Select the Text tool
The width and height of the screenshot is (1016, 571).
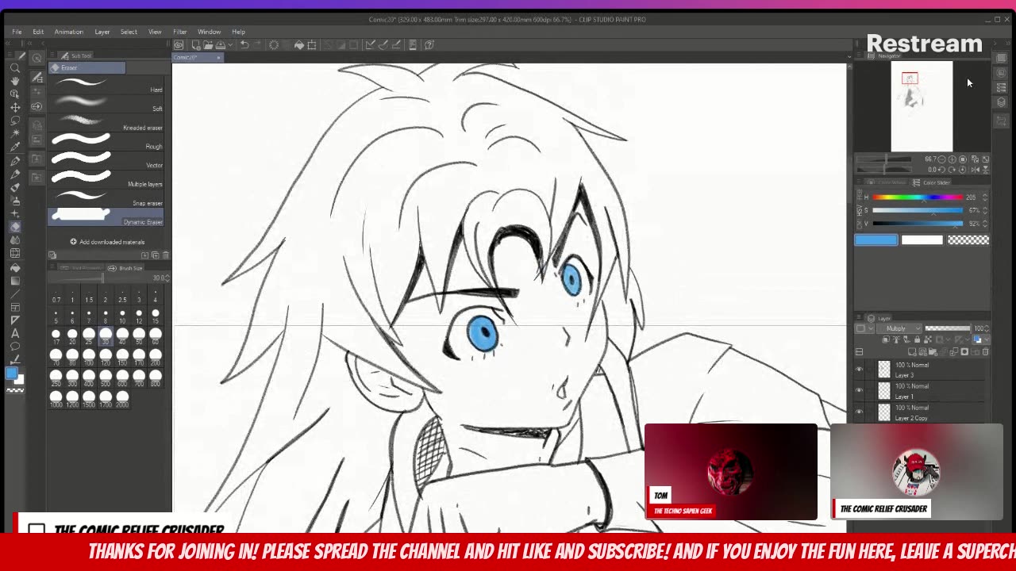(x=14, y=333)
